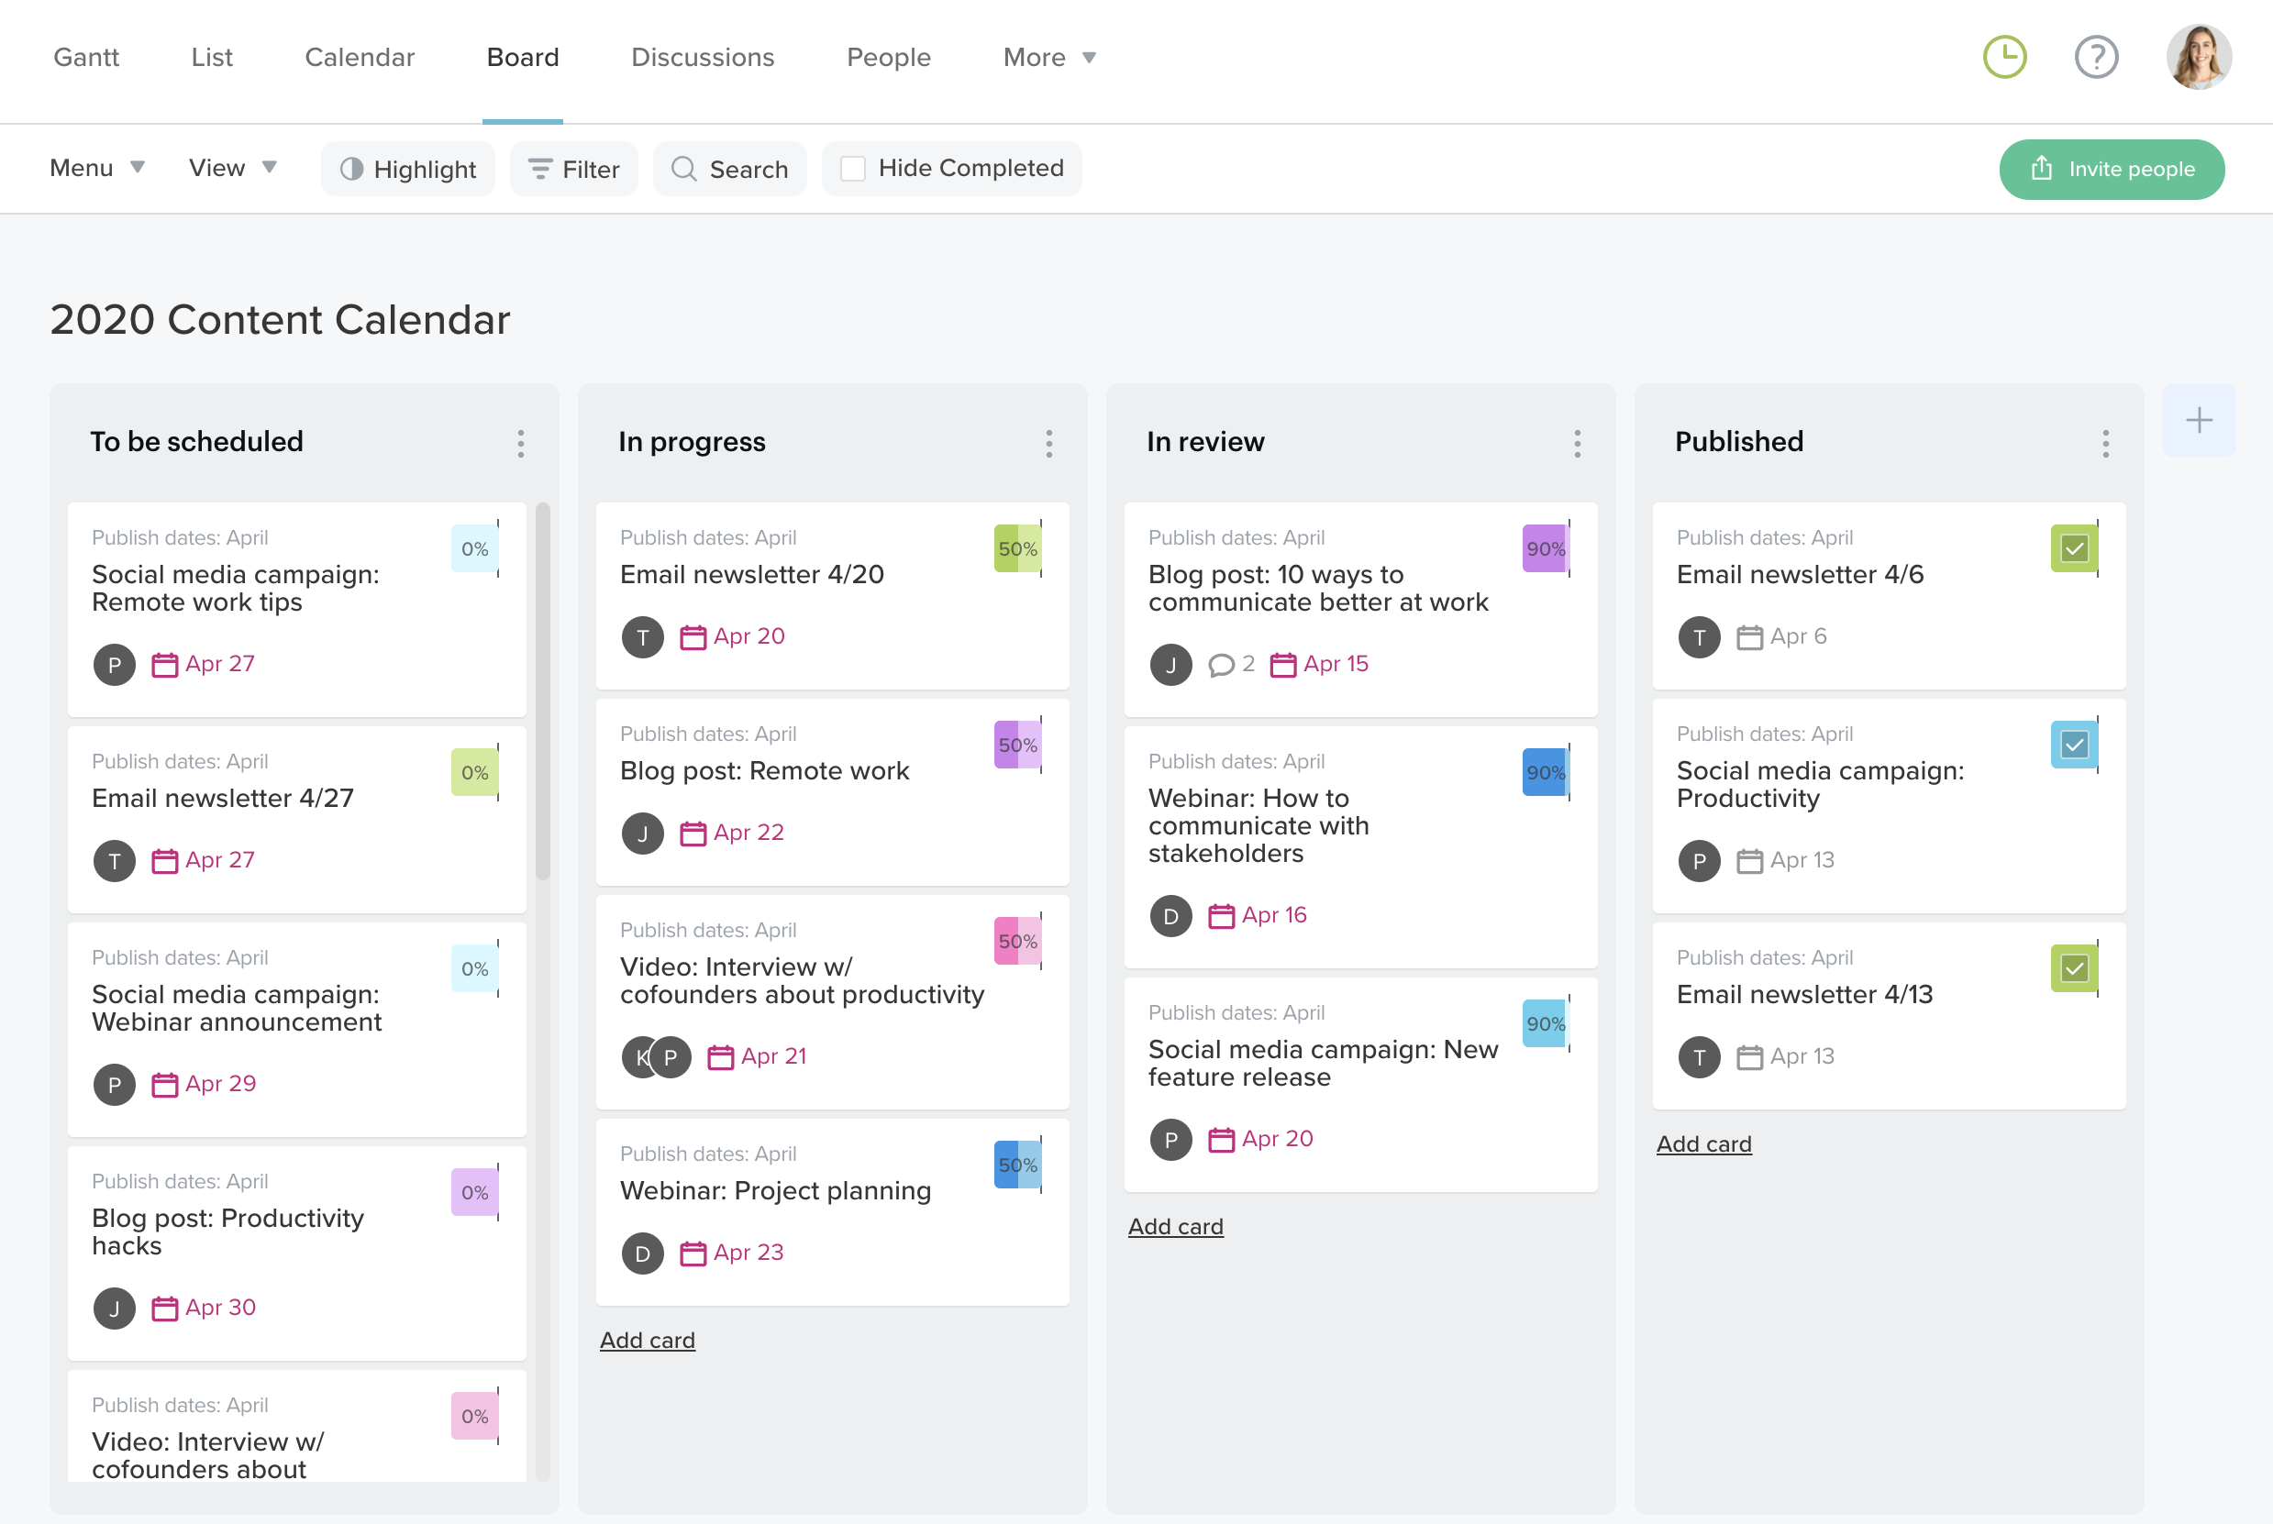This screenshot has height=1524, width=2273.
Task: Click the Highlight toolbar button
Action: [x=407, y=169]
